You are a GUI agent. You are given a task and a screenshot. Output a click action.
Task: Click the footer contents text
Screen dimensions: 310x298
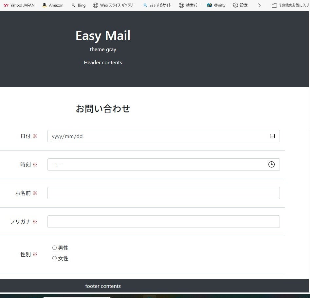[x=103, y=286]
